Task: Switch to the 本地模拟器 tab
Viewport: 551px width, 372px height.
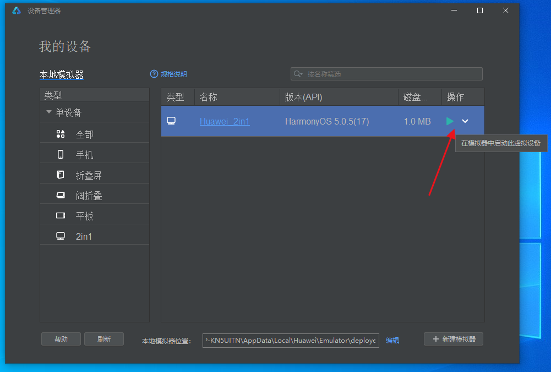Action: 61,75
